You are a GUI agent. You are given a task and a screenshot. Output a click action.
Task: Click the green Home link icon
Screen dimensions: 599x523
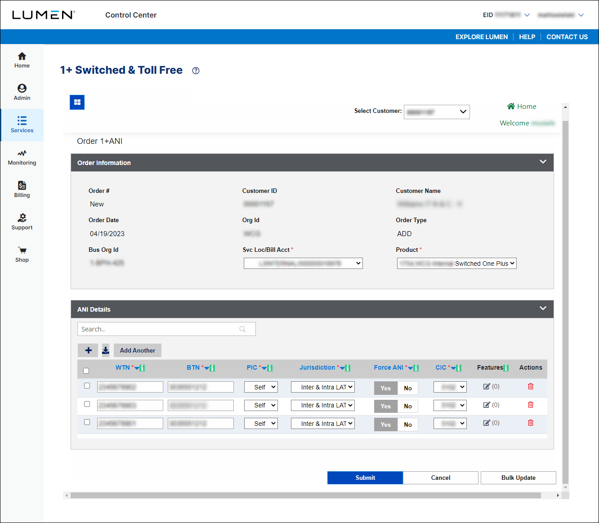511,107
